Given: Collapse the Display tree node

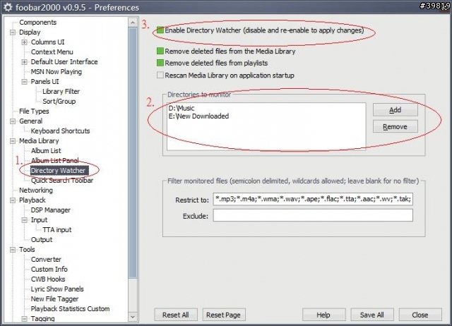Looking at the screenshot, I should click(13, 32).
